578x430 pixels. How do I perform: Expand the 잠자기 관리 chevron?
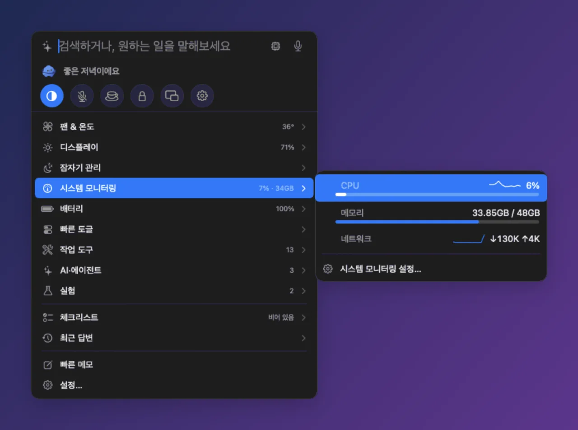303,168
